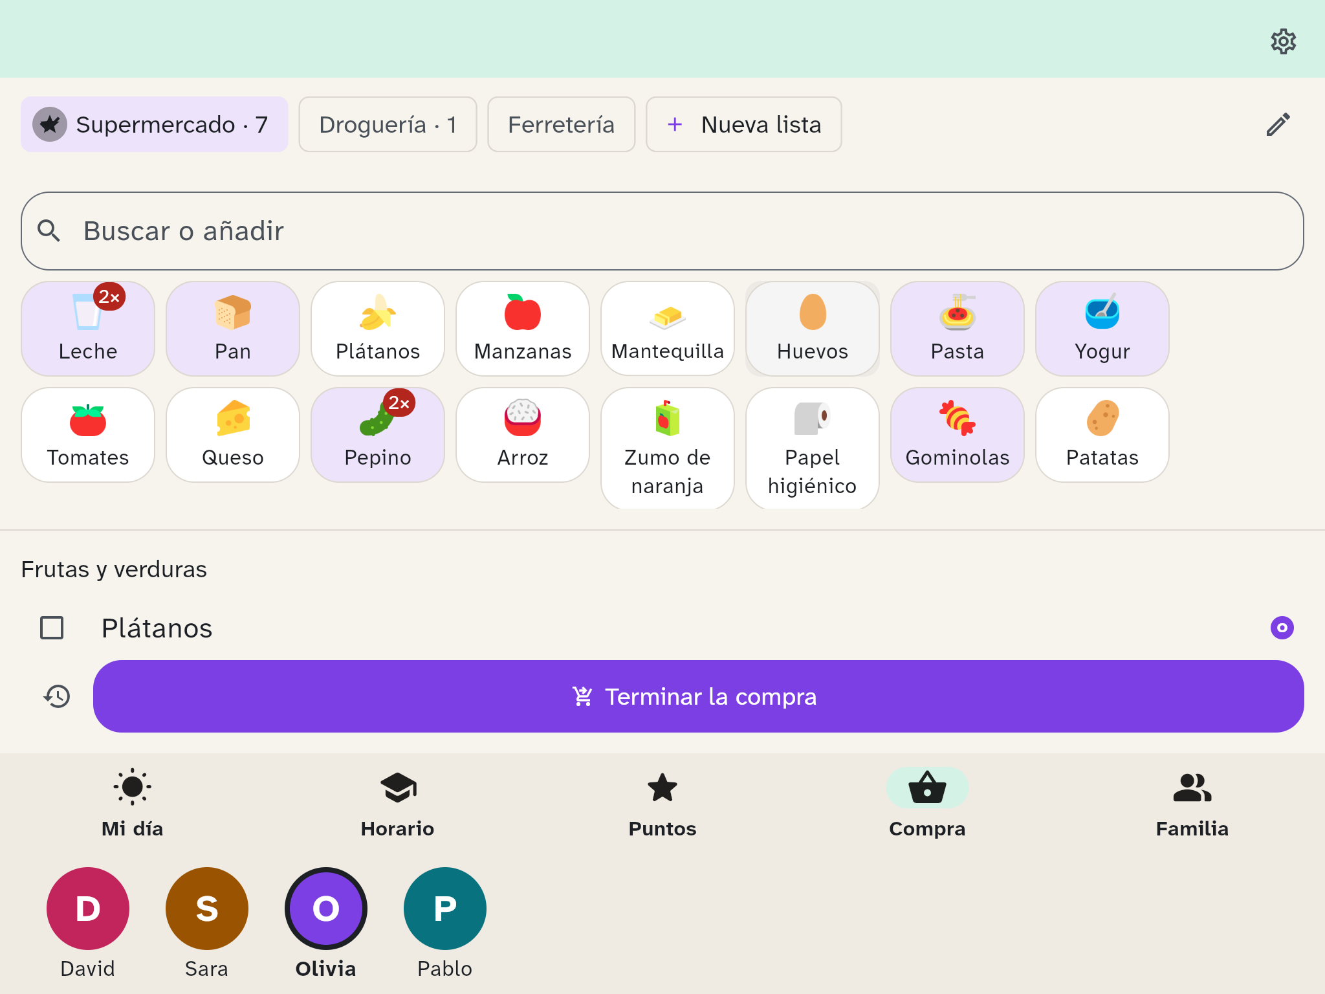Tap the Yogur item tile
1325x994 pixels.
coord(1102,329)
